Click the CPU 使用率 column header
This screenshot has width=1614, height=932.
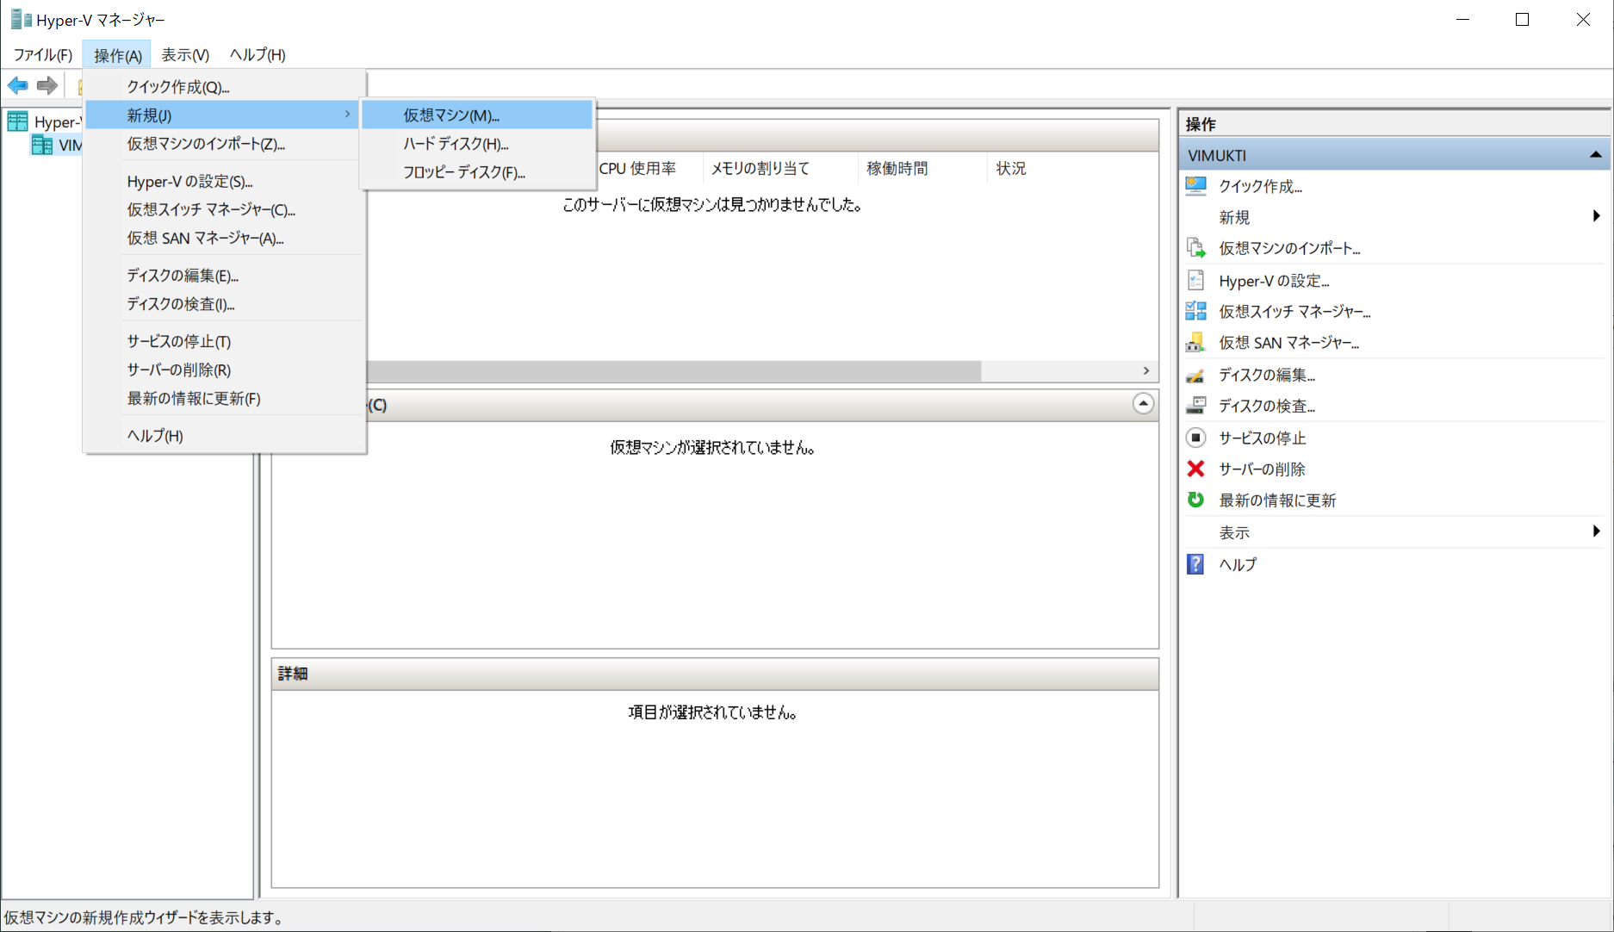[649, 168]
